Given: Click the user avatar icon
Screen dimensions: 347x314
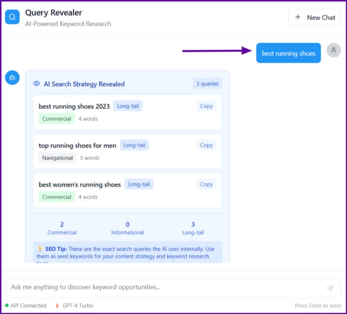Looking at the screenshot, I should point(333,50).
